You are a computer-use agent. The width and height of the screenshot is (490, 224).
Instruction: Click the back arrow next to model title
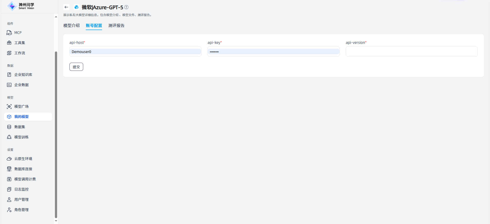pos(66,7)
